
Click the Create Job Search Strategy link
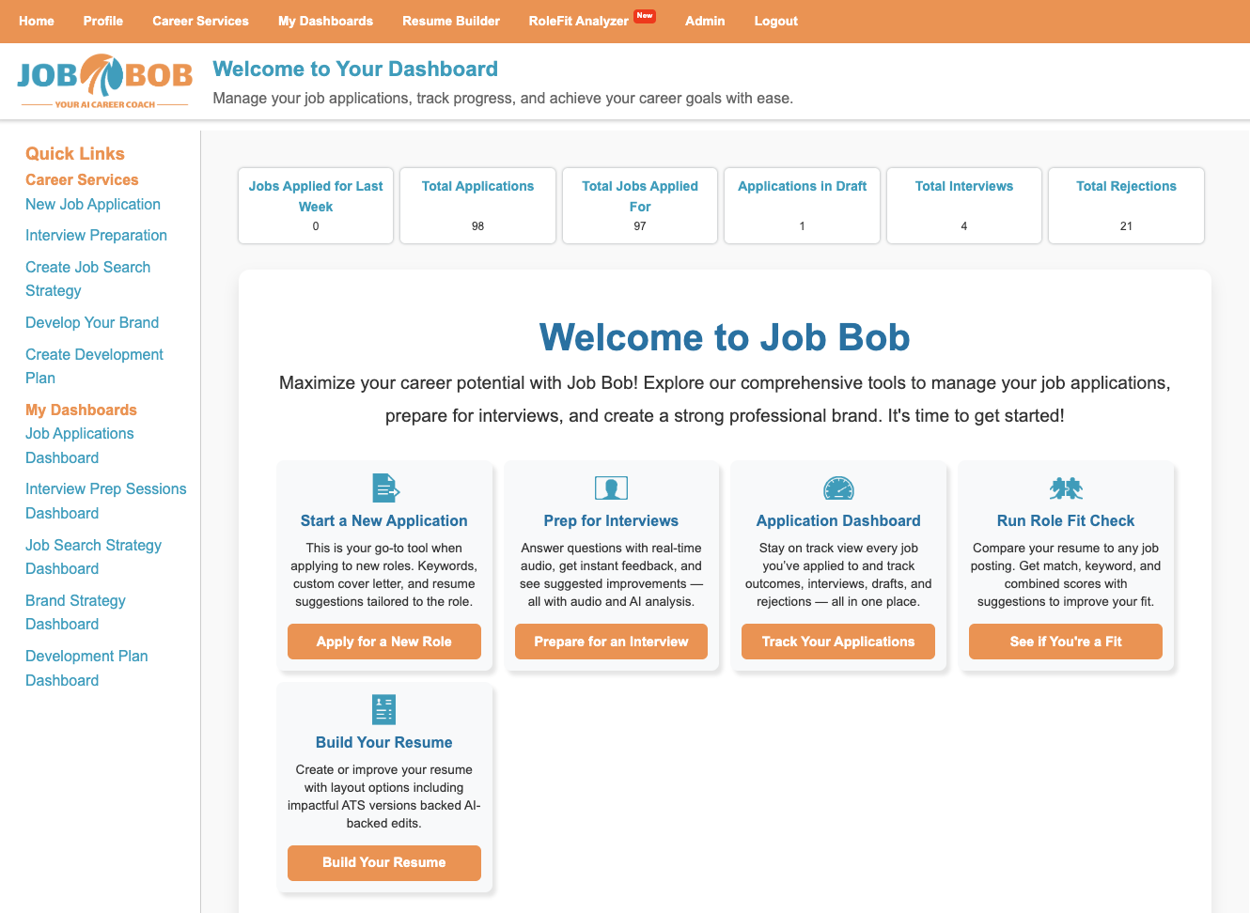[87, 278]
